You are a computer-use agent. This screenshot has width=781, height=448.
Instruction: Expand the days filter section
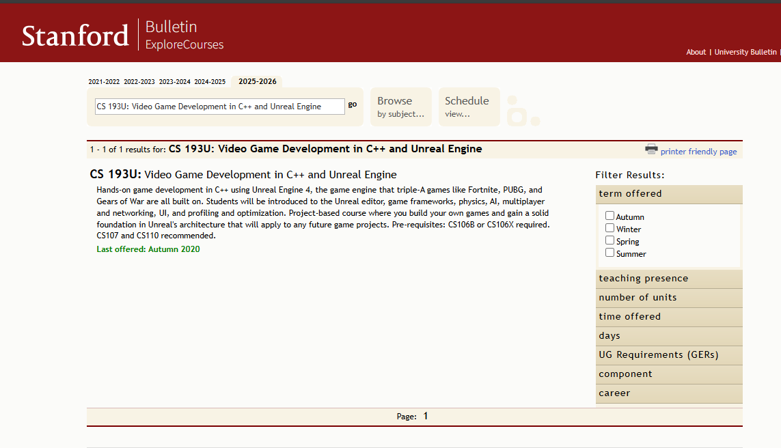pos(669,336)
